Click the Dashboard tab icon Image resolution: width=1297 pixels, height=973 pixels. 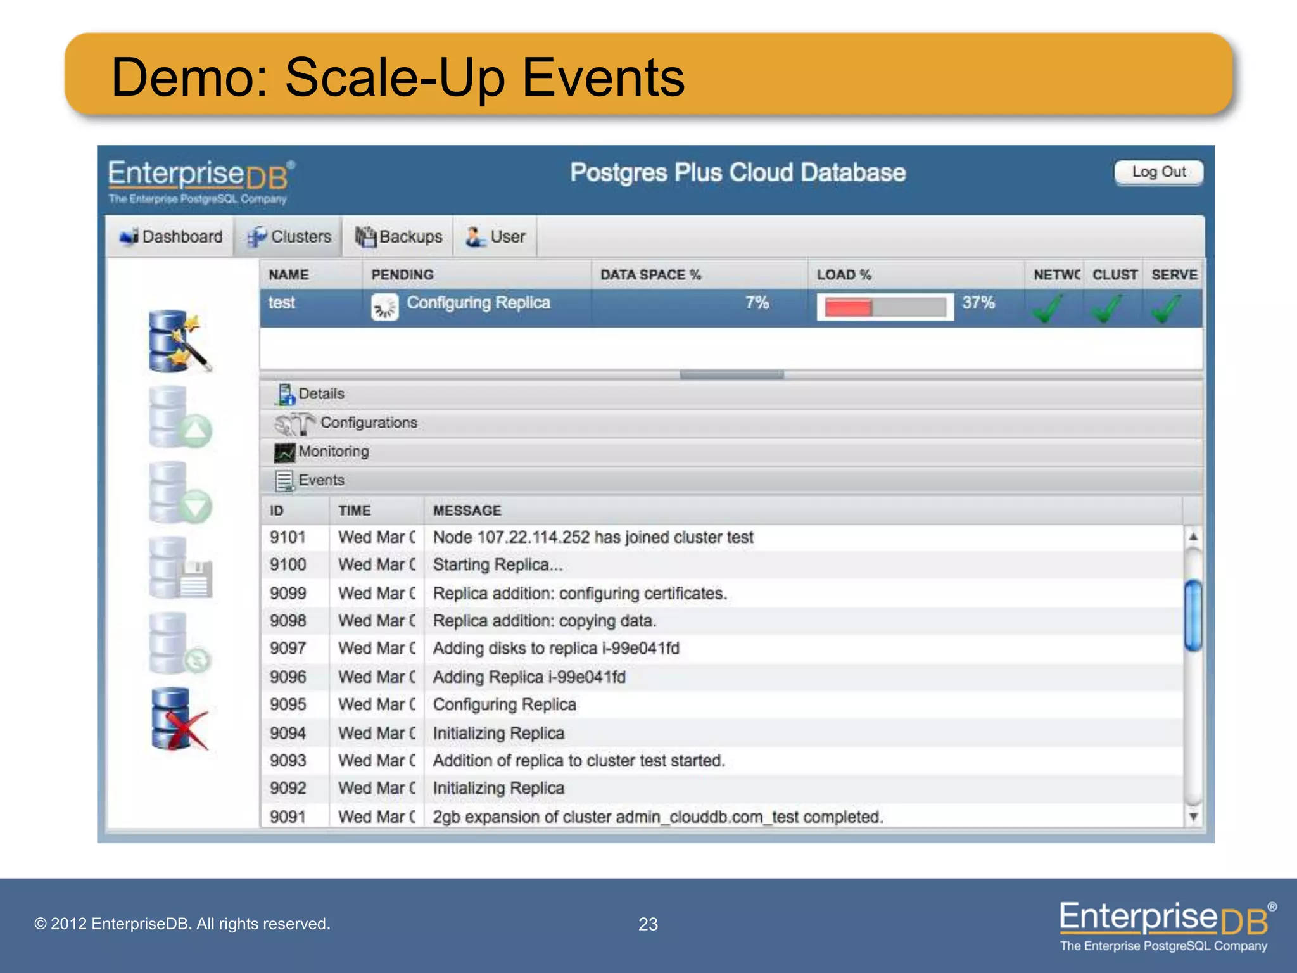click(x=129, y=237)
